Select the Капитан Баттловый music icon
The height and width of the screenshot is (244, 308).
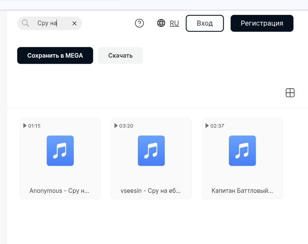click(x=242, y=150)
